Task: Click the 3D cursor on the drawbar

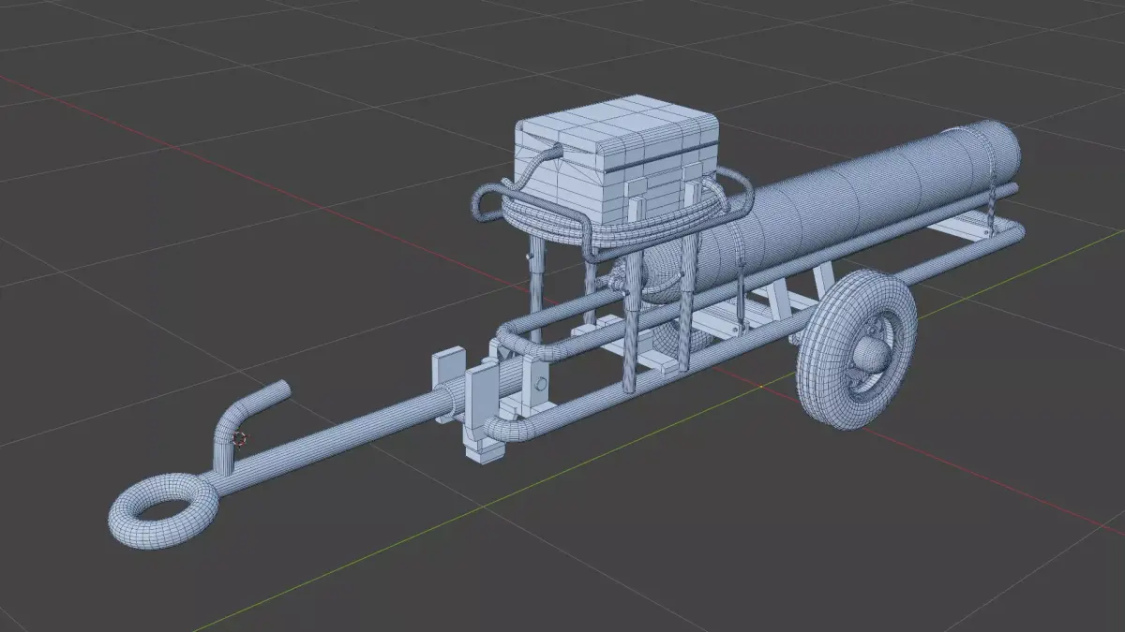Action: [238, 438]
